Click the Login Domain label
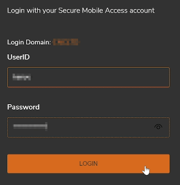Image resolution: width=180 pixels, height=185 pixels. 29,42
